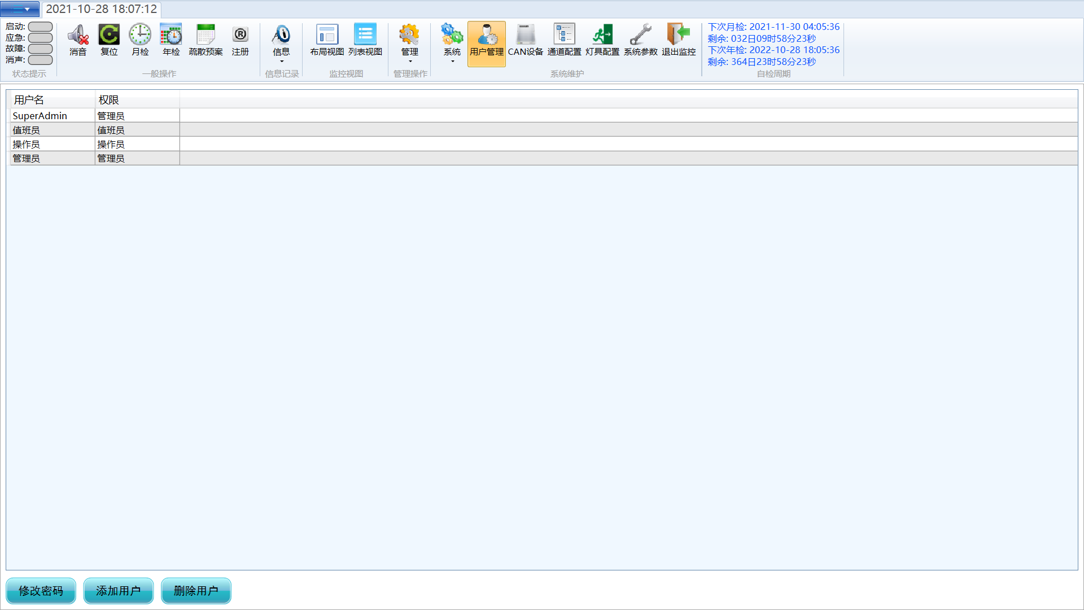Click the 修改密码 button
The height and width of the screenshot is (610, 1084).
tap(41, 591)
